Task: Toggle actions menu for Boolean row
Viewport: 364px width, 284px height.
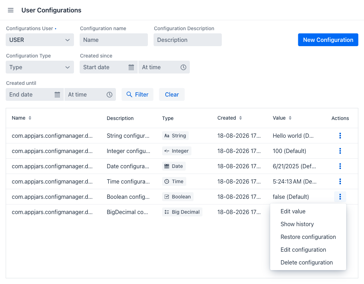Action: tap(340, 197)
